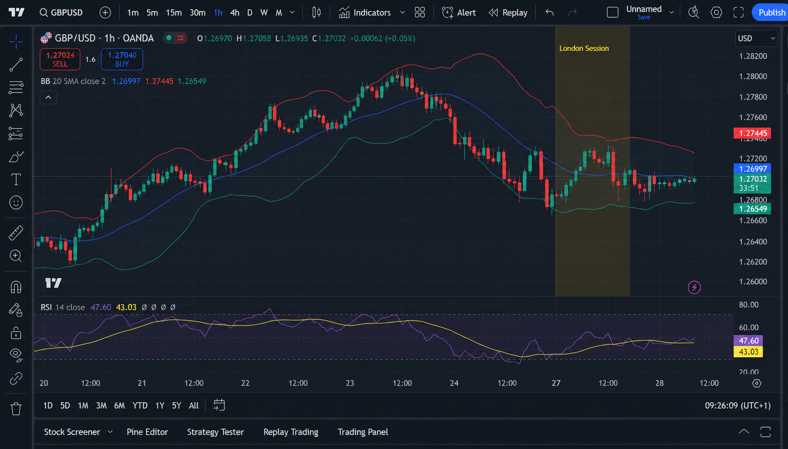Save the Unnamed chart layout
This screenshot has height=449, width=788.
click(x=644, y=17)
